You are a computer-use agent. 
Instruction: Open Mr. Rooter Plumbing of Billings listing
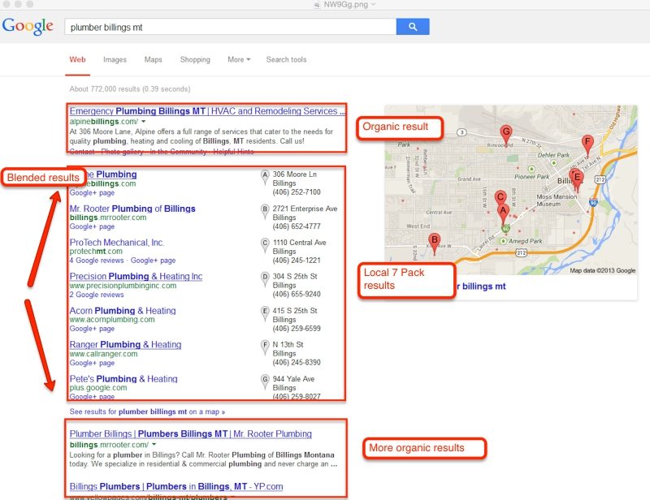(x=132, y=209)
